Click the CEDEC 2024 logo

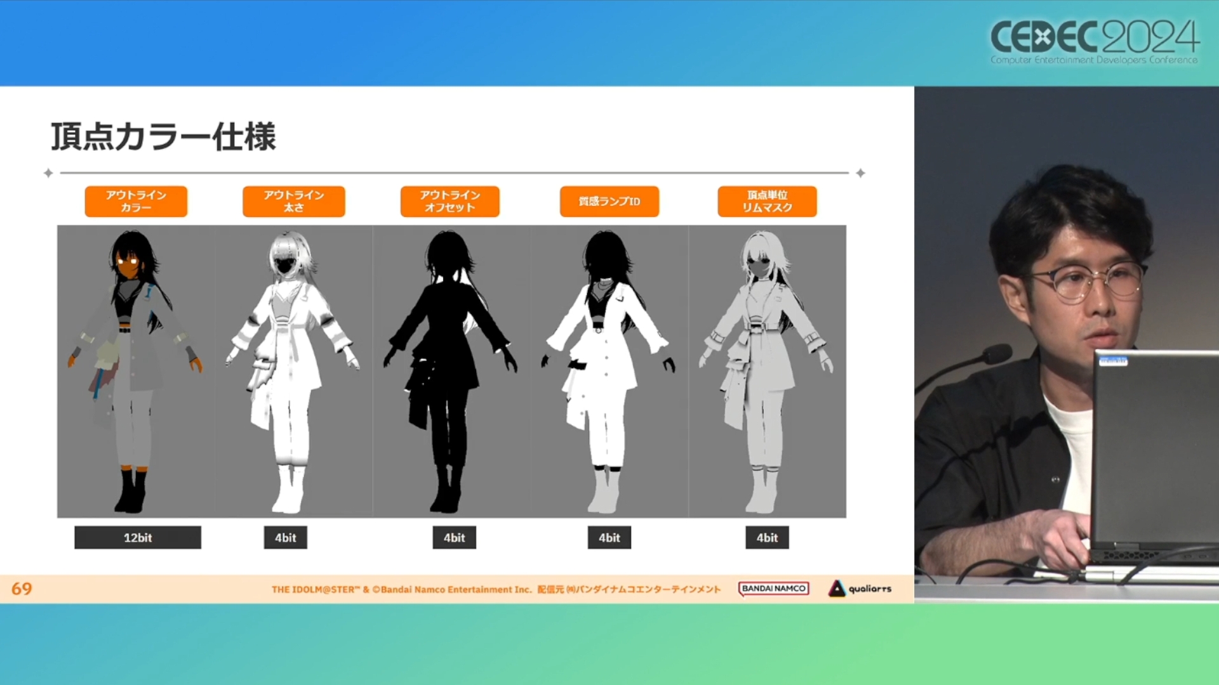pos(1095,42)
